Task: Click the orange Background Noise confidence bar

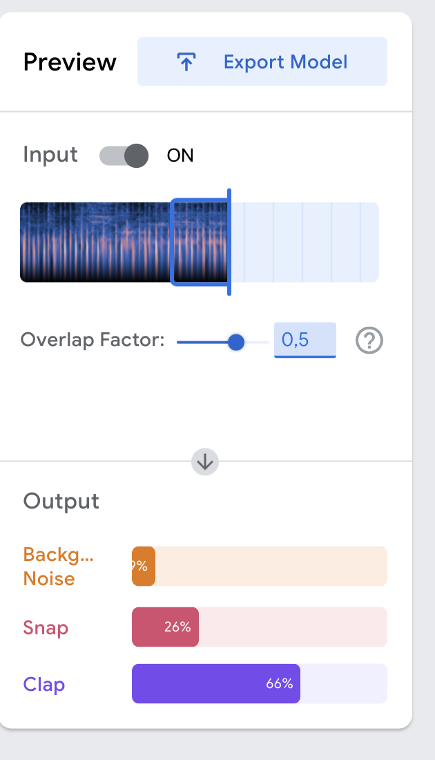Action: [144, 567]
